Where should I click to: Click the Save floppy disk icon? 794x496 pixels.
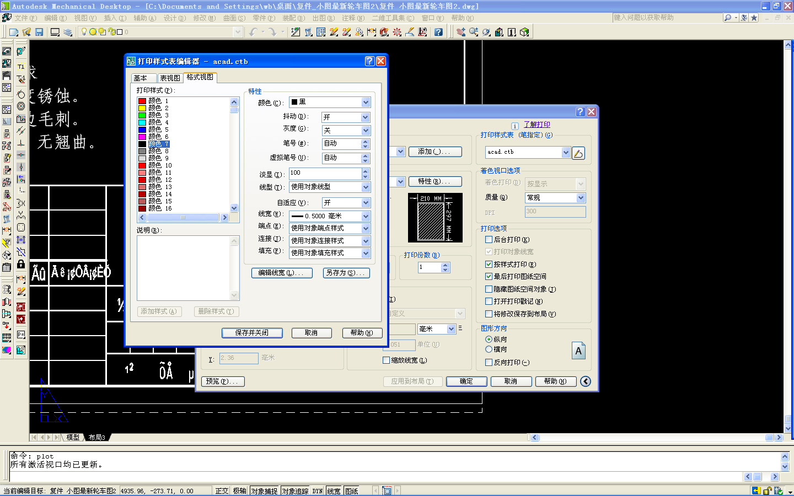39,32
